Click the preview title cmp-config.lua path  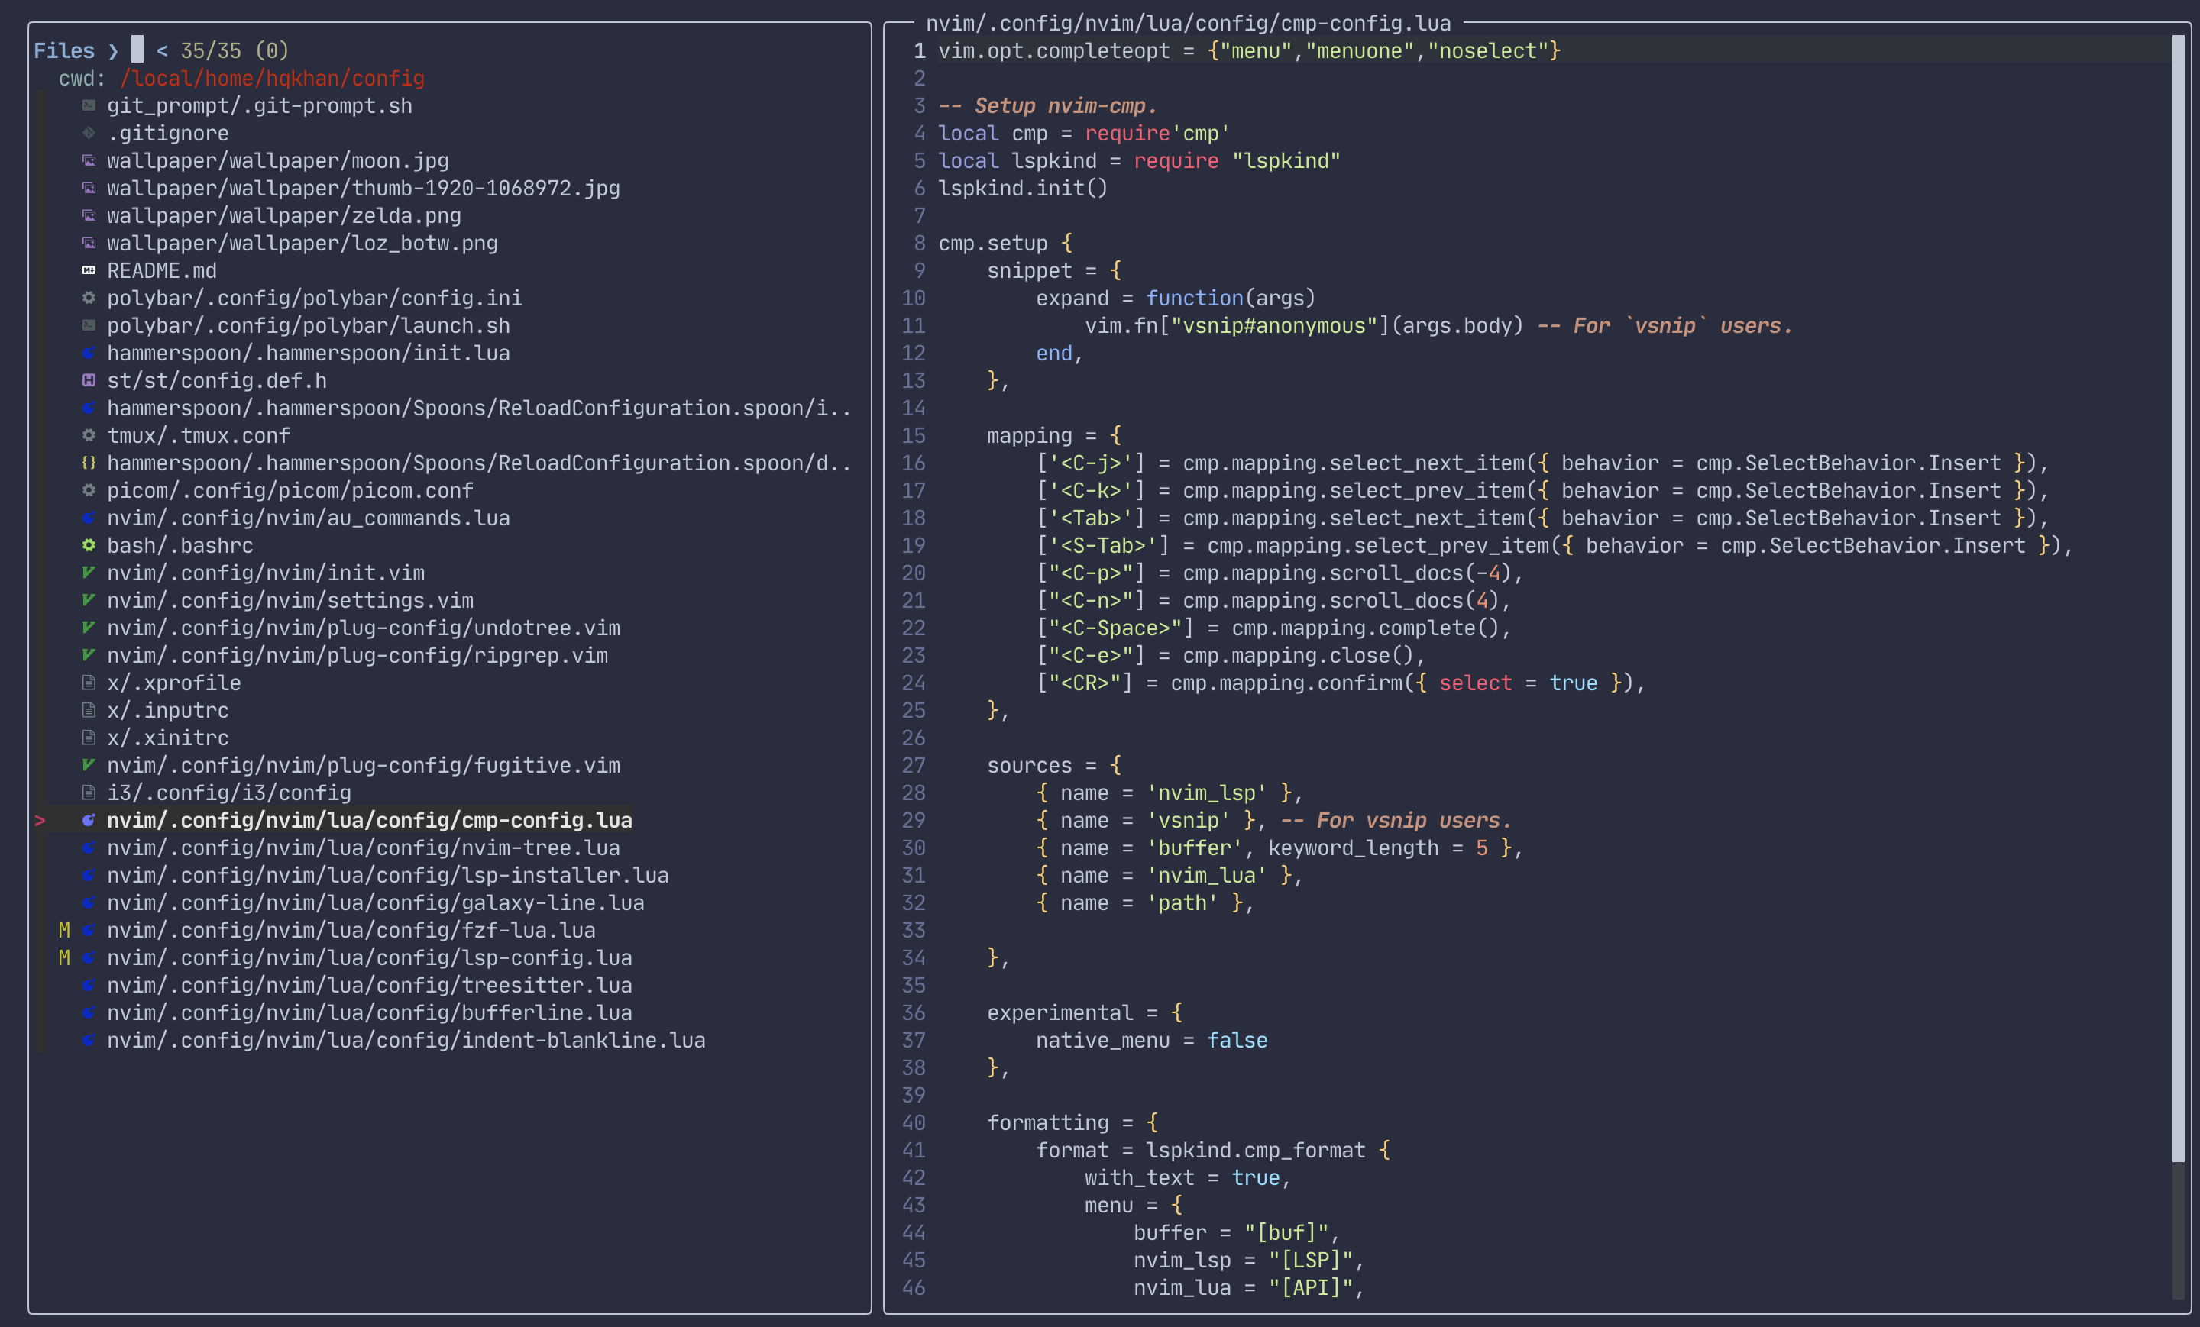[1188, 23]
